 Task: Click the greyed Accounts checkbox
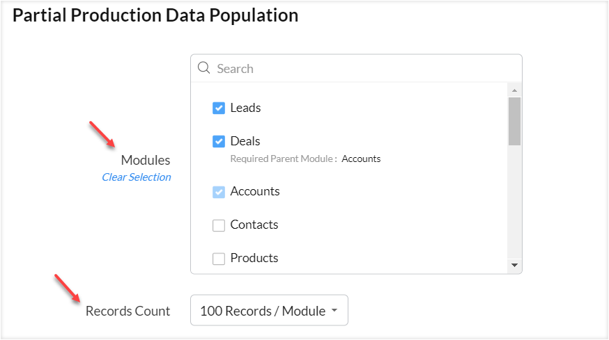point(219,192)
